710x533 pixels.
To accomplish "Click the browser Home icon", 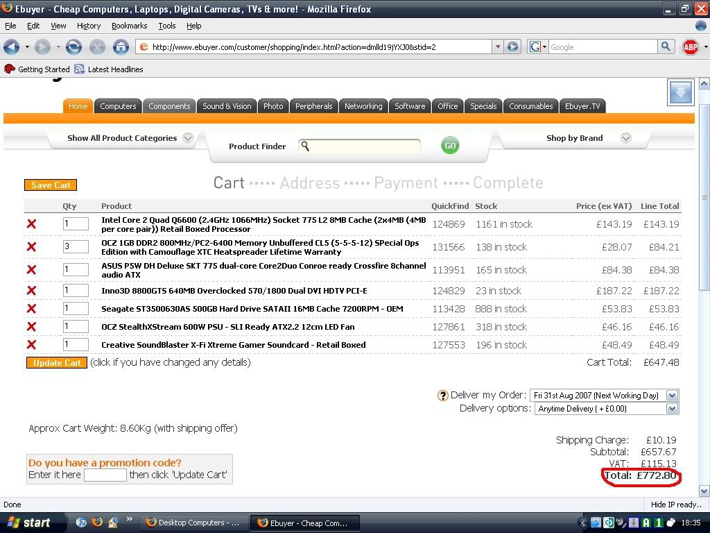I will (121, 47).
